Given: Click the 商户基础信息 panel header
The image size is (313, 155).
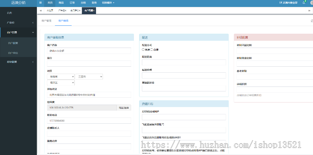Looking at the screenshot, I should (89, 37).
